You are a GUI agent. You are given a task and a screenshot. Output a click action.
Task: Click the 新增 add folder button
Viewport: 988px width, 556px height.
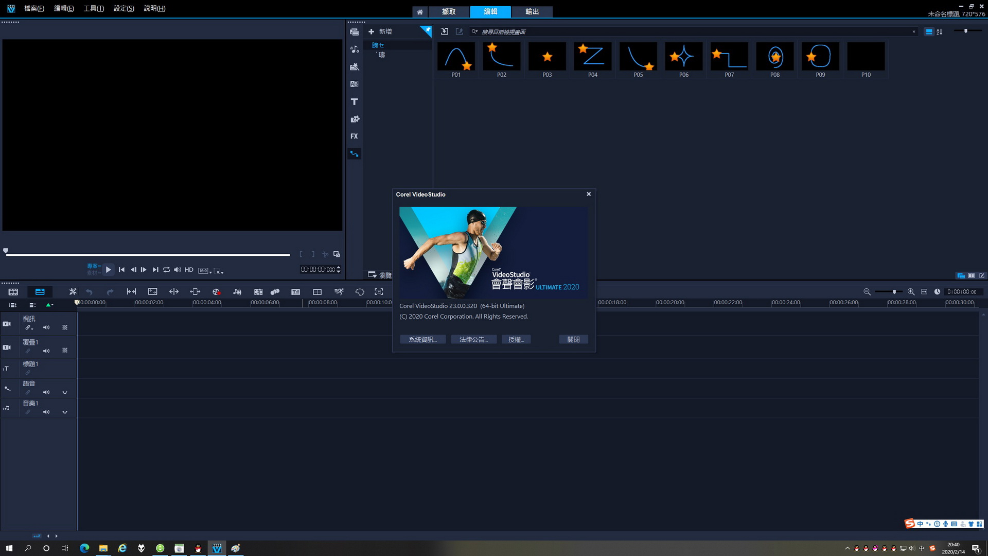[x=380, y=32]
